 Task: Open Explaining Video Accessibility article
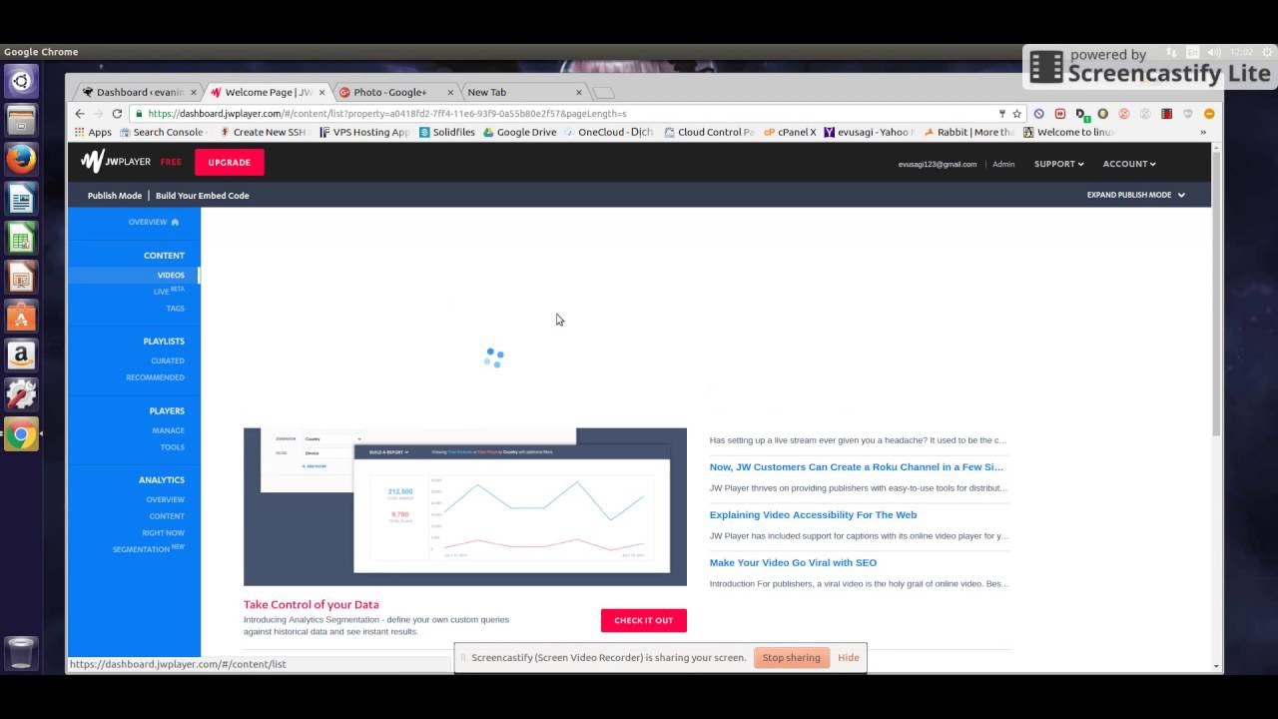pyautogui.click(x=813, y=514)
